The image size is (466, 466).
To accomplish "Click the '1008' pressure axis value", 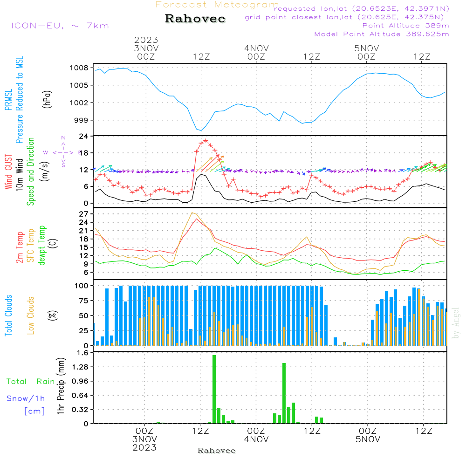I will (79, 68).
